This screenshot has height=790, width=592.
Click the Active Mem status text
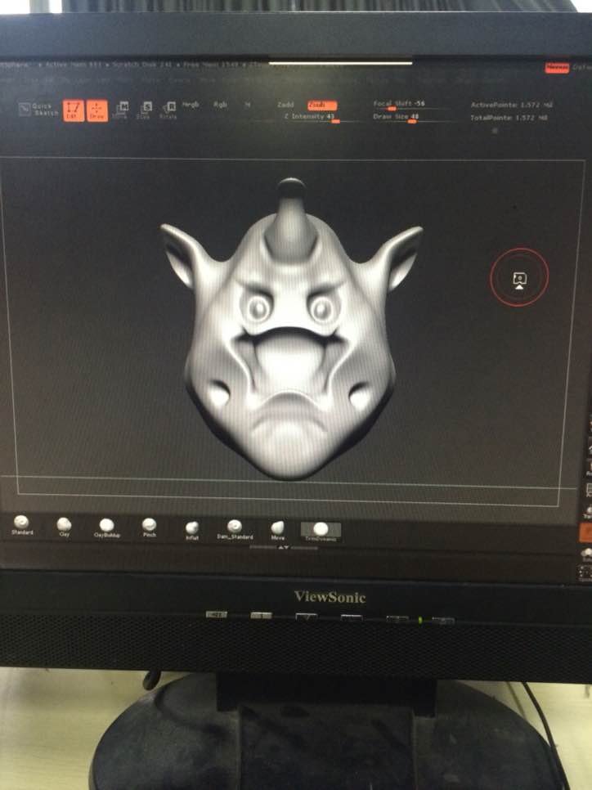(74, 65)
